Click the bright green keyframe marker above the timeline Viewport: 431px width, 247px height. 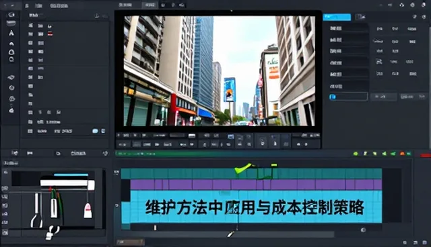tap(243, 168)
